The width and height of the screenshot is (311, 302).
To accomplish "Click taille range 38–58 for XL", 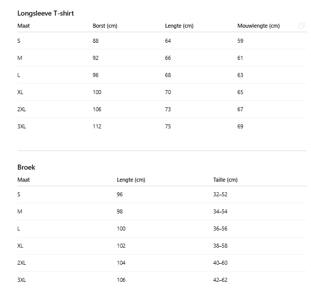I will point(220,246).
